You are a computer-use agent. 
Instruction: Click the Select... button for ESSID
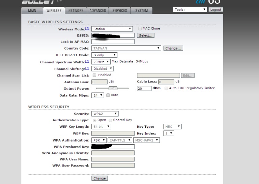tap(146, 35)
